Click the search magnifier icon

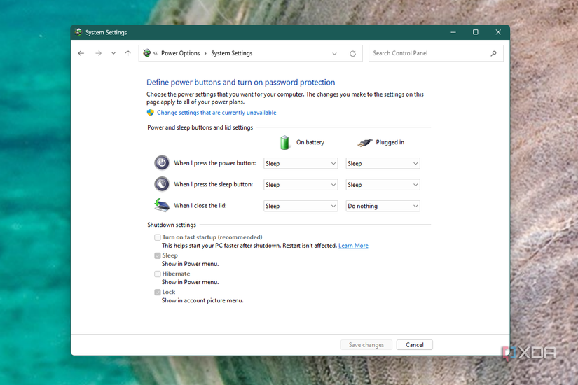[494, 53]
